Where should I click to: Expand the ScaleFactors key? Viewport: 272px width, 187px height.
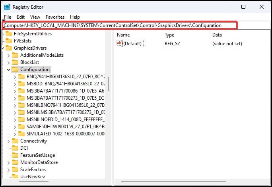tap(8, 170)
